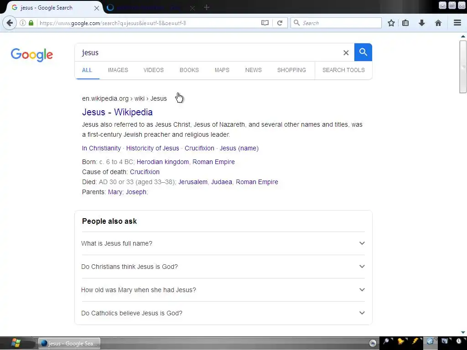Follow Crucifixion link in Cause of death row
This screenshot has height=350, width=467.
[x=145, y=172]
